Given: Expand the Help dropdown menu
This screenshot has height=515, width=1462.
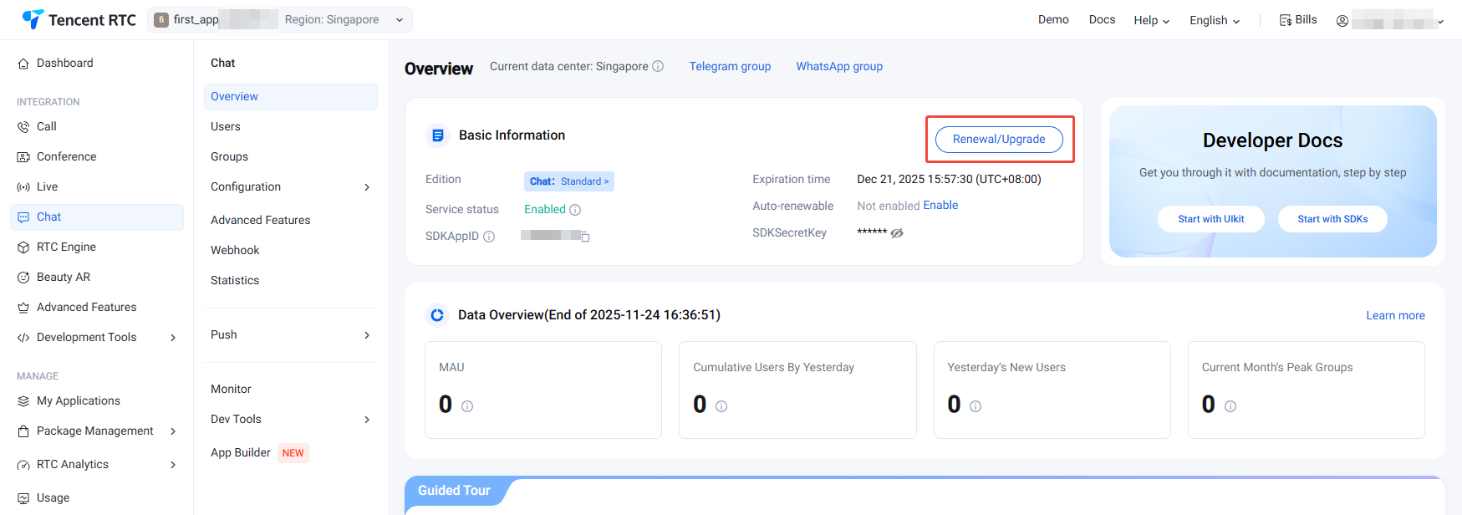Looking at the screenshot, I should 1151,21.
